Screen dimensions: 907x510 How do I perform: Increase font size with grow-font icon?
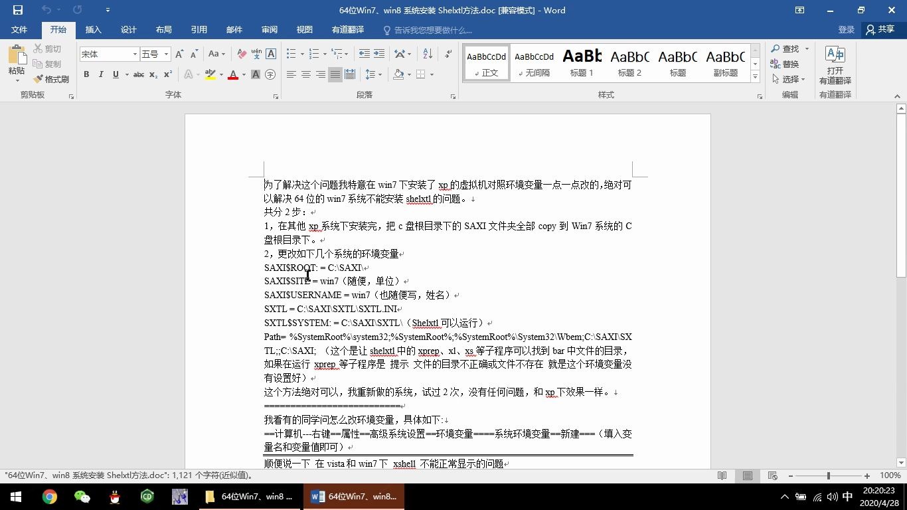[180, 54]
